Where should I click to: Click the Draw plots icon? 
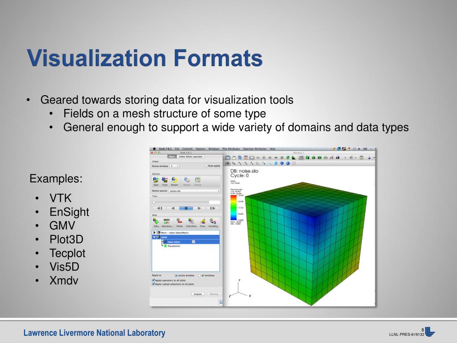203,221
